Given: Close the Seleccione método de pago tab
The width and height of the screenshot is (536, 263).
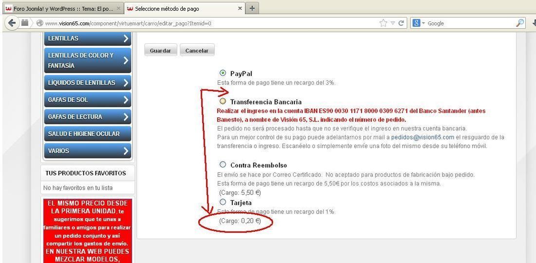Looking at the screenshot, I should [240, 8].
